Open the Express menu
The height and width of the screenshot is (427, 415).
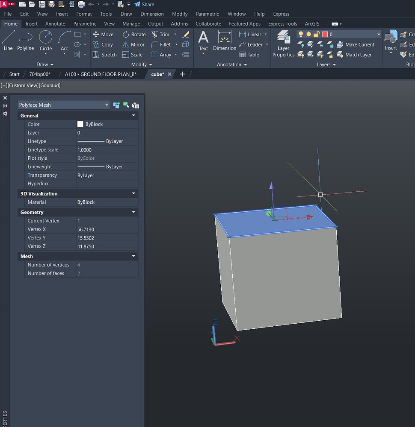click(281, 14)
